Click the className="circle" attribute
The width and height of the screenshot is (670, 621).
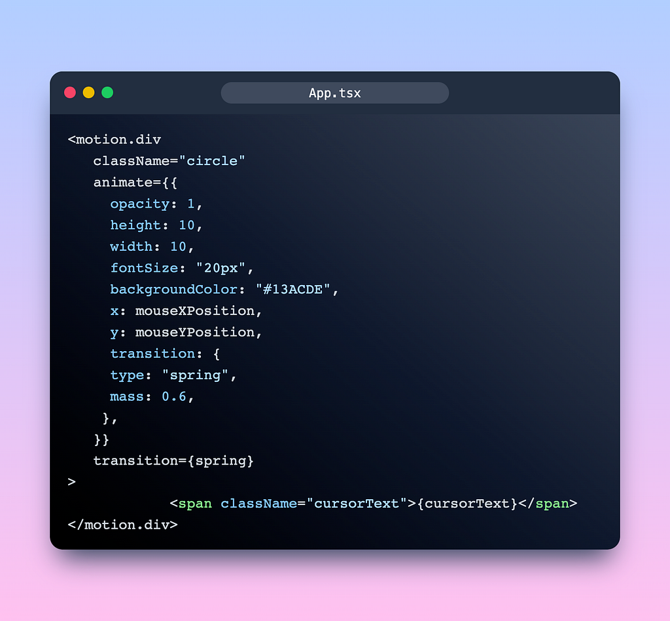pos(169,161)
